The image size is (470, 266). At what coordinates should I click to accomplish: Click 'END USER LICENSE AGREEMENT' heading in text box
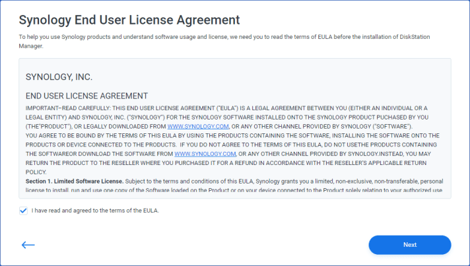coord(86,96)
